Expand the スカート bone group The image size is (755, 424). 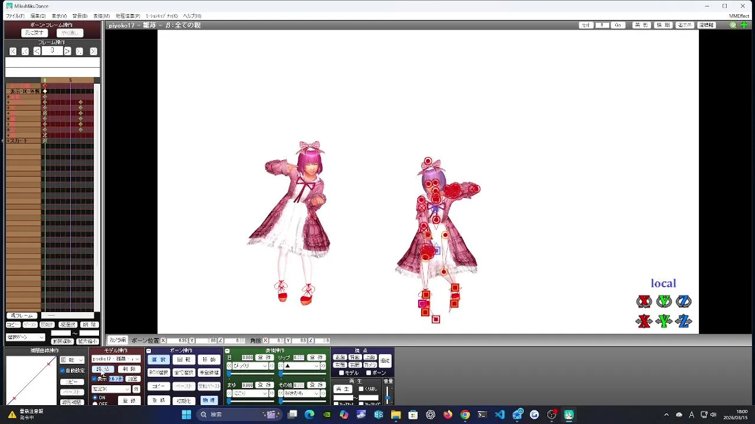coord(8,141)
